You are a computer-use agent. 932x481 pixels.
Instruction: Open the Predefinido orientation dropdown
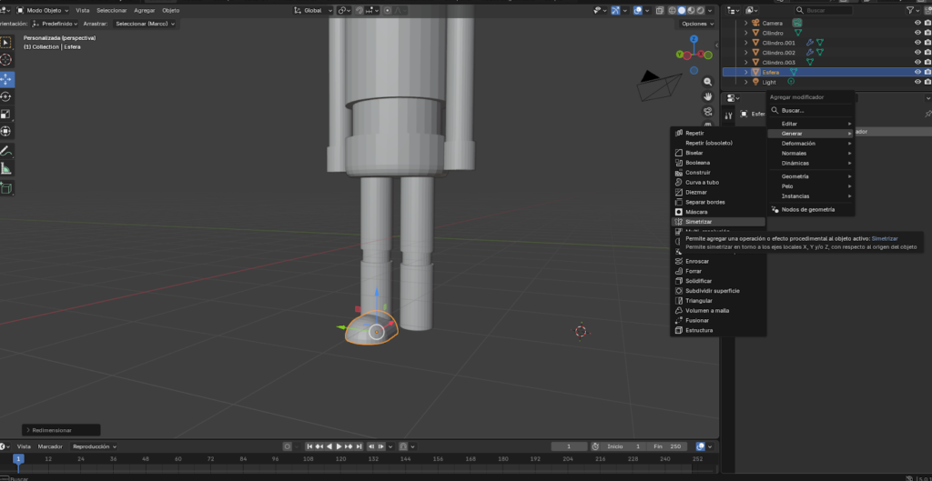pos(55,24)
